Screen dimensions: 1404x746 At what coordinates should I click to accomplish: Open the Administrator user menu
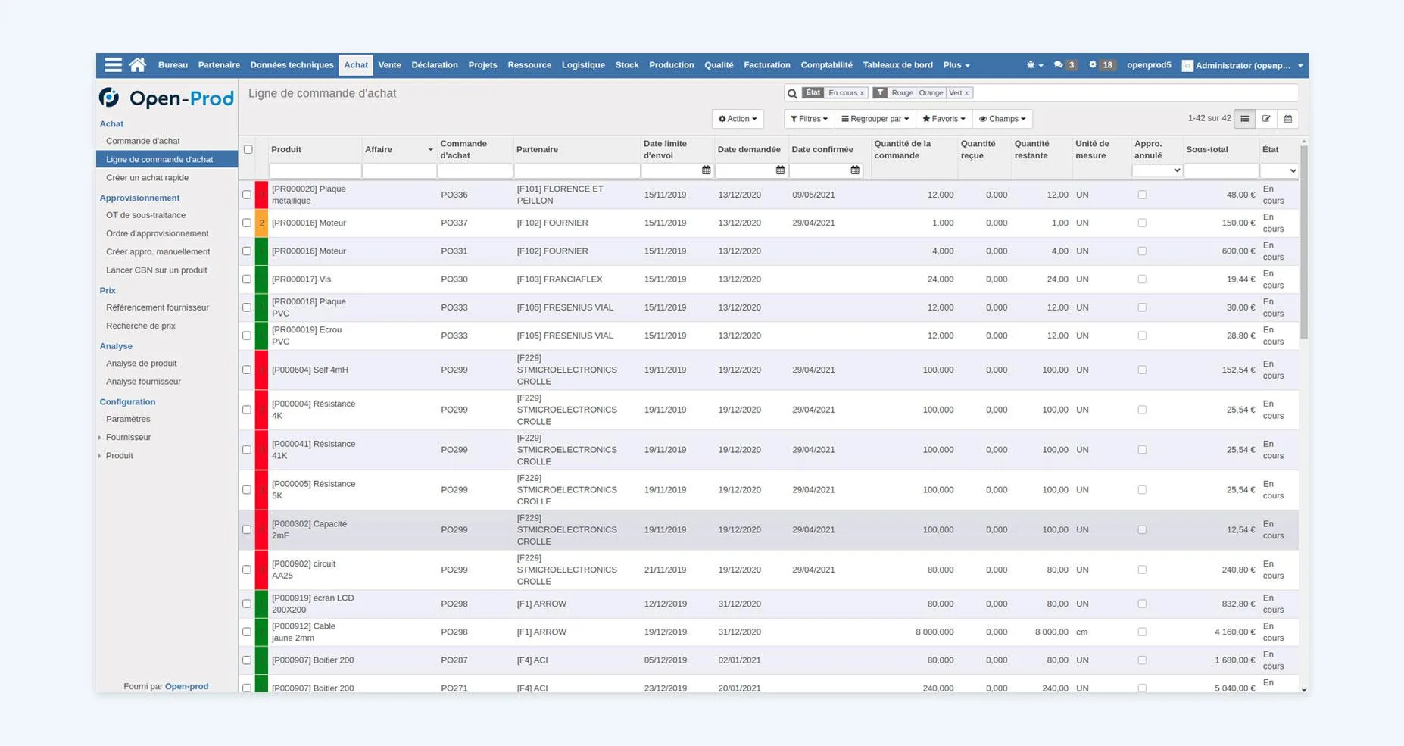(1243, 66)
